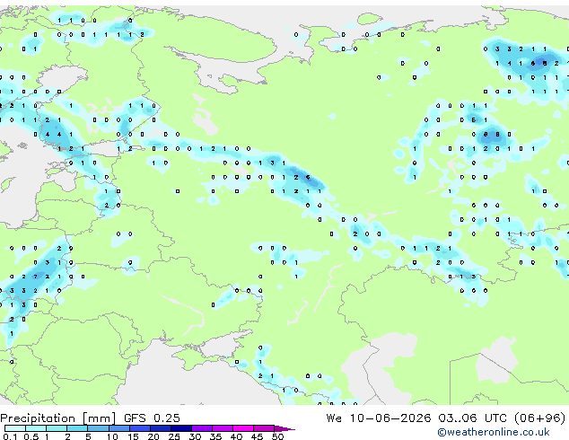Screen dimensions: 569x440
Task: Pick the 20–25 mm legend swatch
Action: (161, 428)
